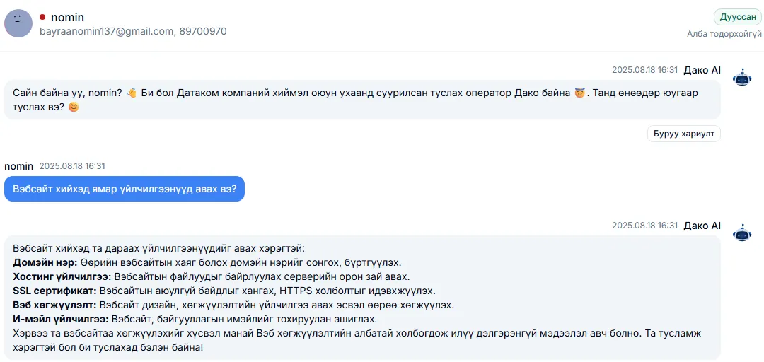The width and height of the screenshot is (764, 362).
Task: Click the bold SSL сертификат heading
Action: (x=56, y=291)
